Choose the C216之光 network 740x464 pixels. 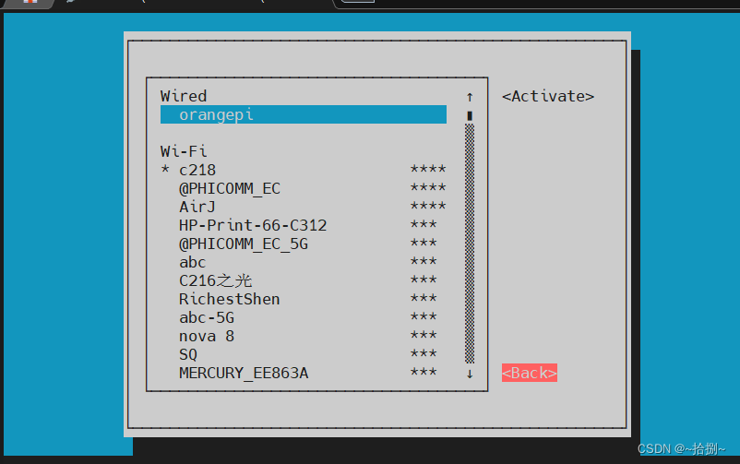tap(304, 280)
